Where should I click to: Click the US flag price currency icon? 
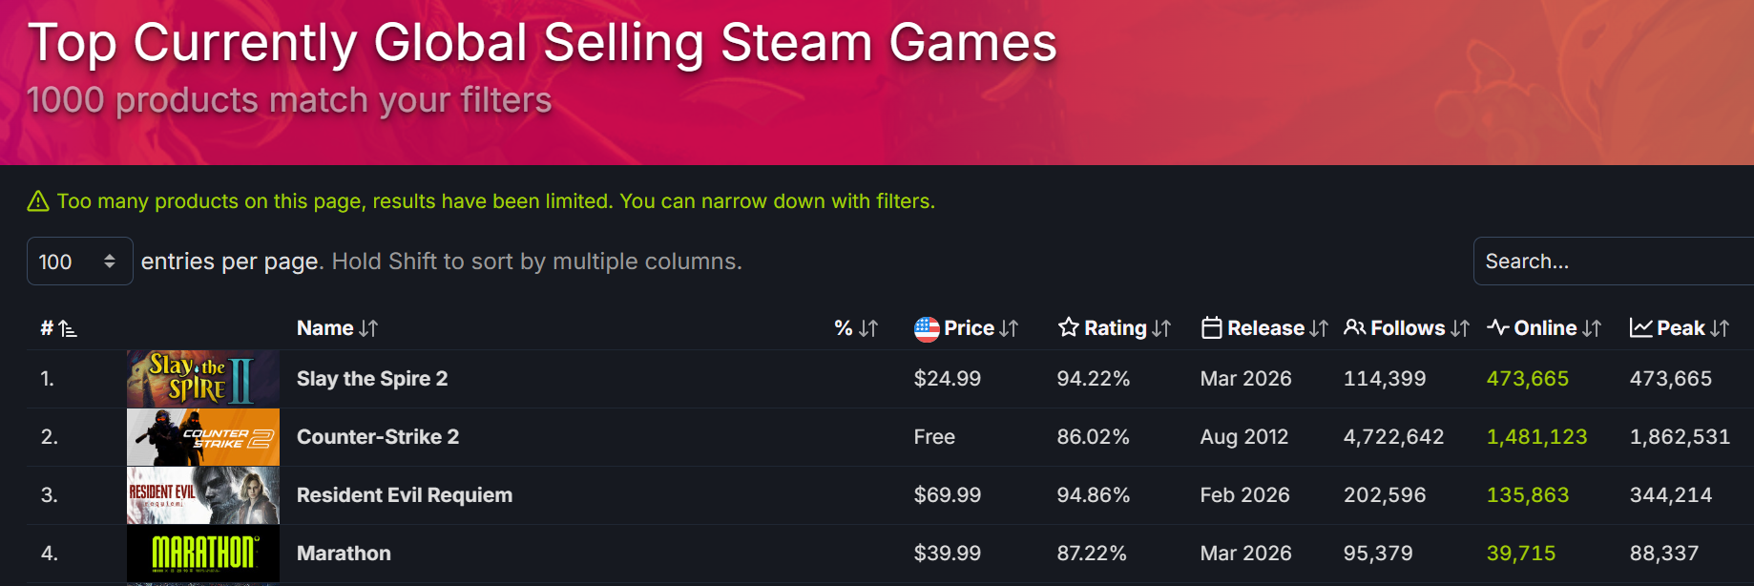926,328
